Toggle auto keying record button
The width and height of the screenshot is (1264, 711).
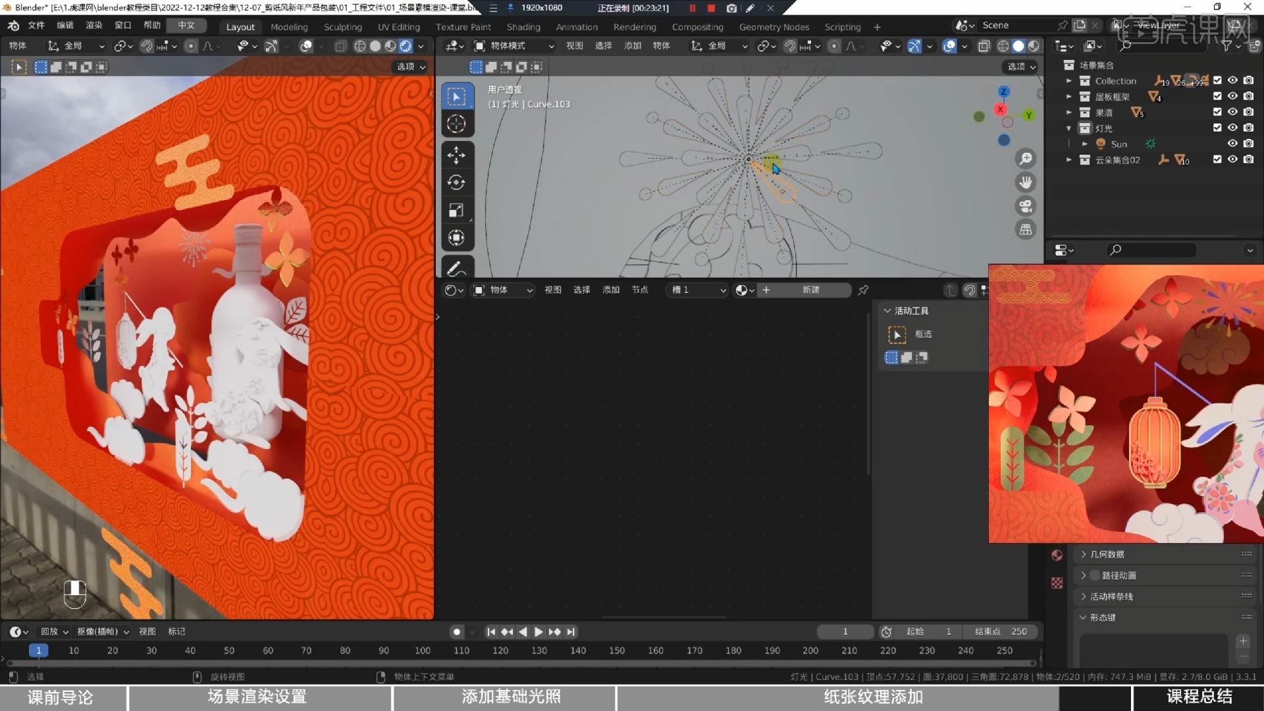456,631
